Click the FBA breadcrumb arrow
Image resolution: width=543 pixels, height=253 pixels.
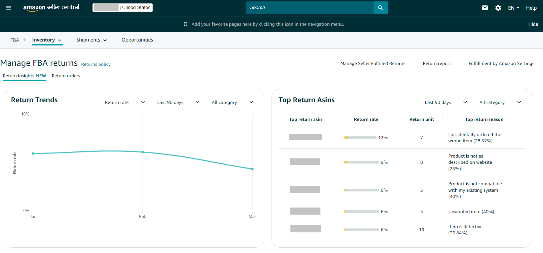coord(24,40)
